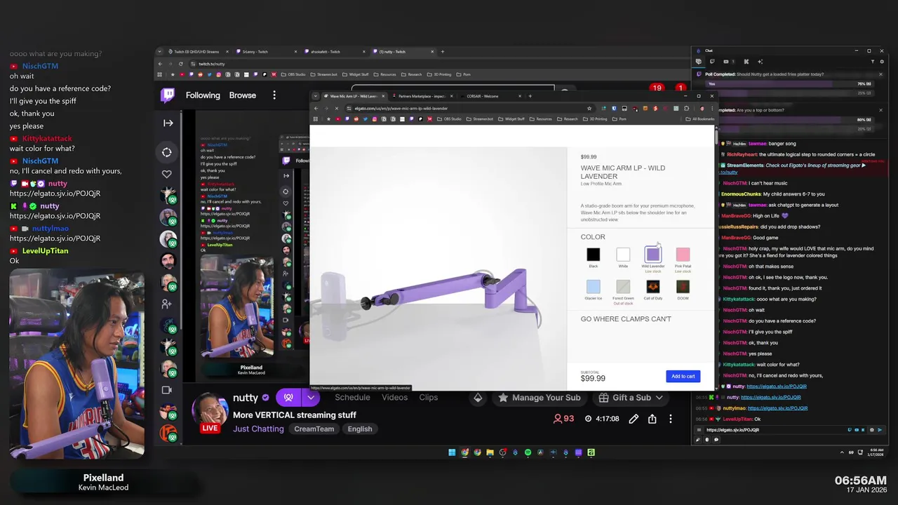Open Widget Stuff bookmark folder in front browser

click(511, 119)
